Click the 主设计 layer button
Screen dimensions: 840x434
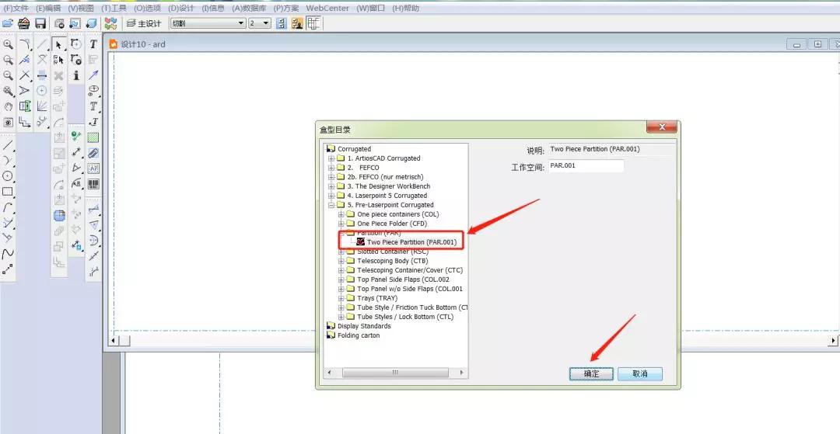pos(144,23)
